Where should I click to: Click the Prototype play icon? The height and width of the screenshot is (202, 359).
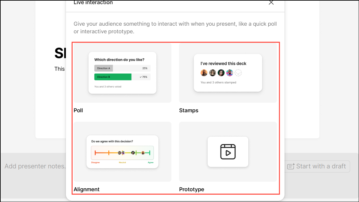click(228, 152)
